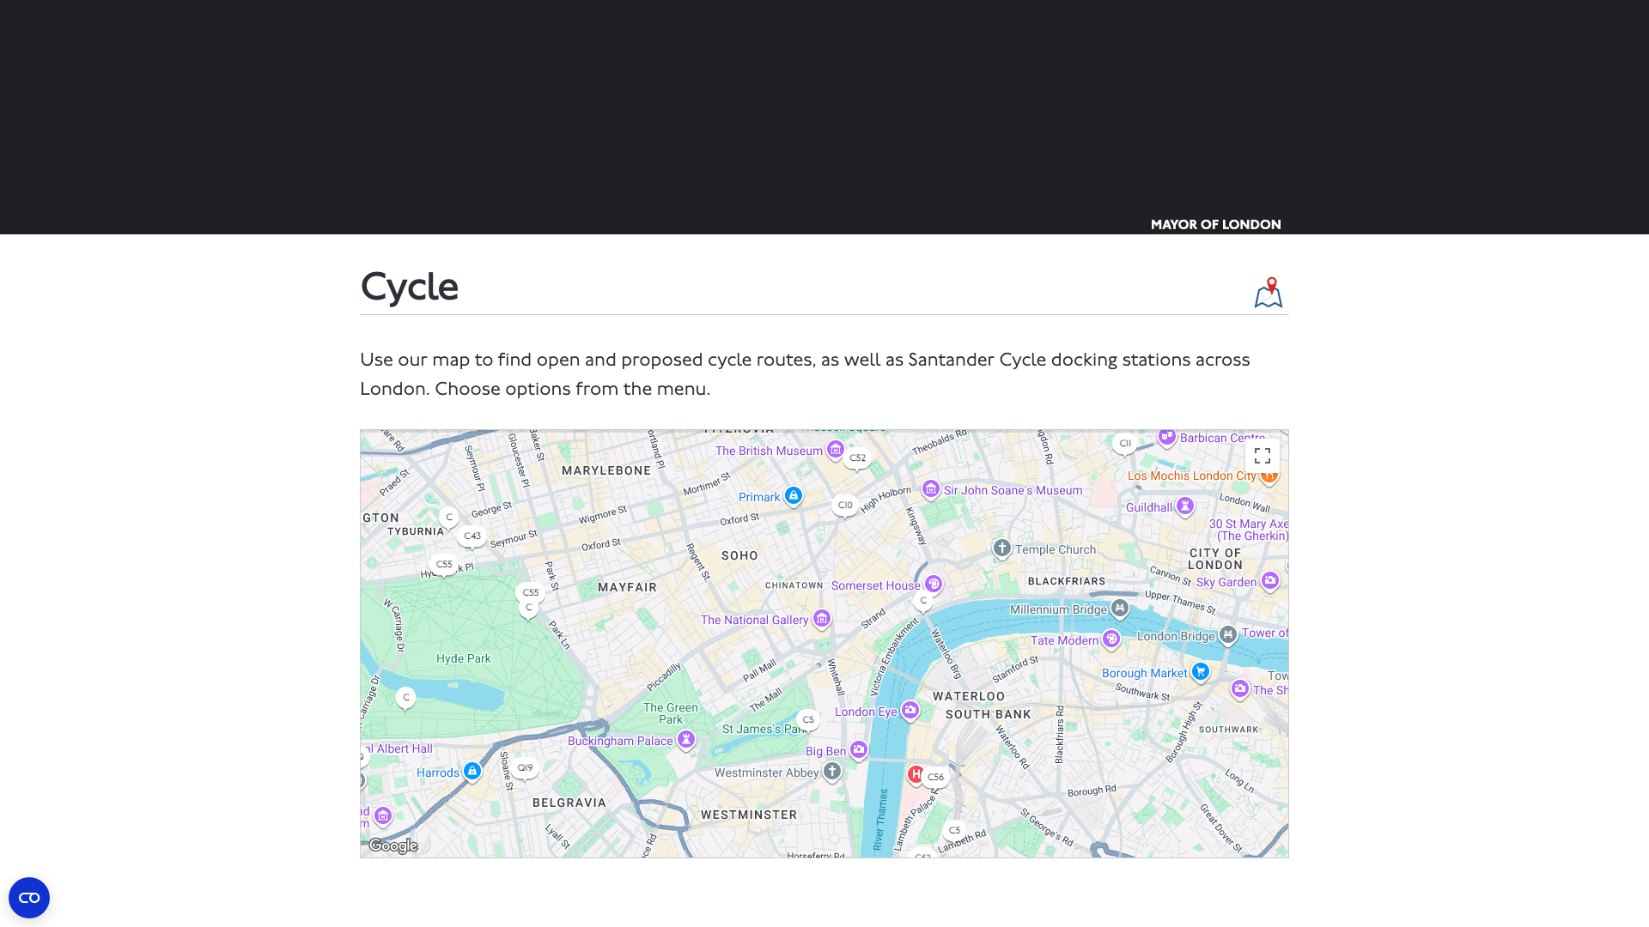This screenshot has height=927, width=1649.
Task: Click the Harrods shopping pin
Action: coord(472,772)
